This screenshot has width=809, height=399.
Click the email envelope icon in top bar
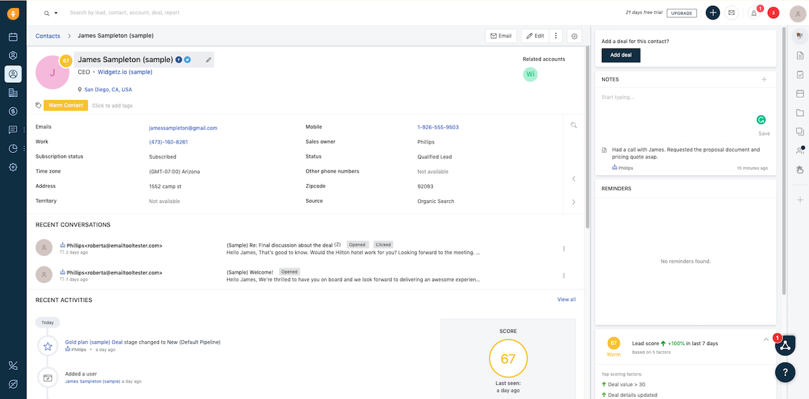(x=731, y=13)
